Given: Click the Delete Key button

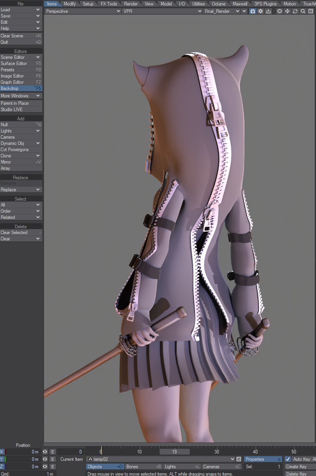Looking at the screenshot, I should 300,474.
